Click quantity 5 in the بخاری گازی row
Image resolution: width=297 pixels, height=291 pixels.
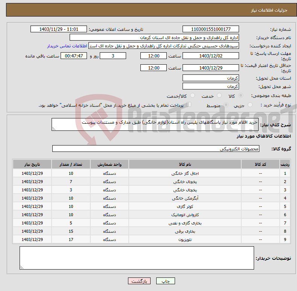(x=71, y=223)
